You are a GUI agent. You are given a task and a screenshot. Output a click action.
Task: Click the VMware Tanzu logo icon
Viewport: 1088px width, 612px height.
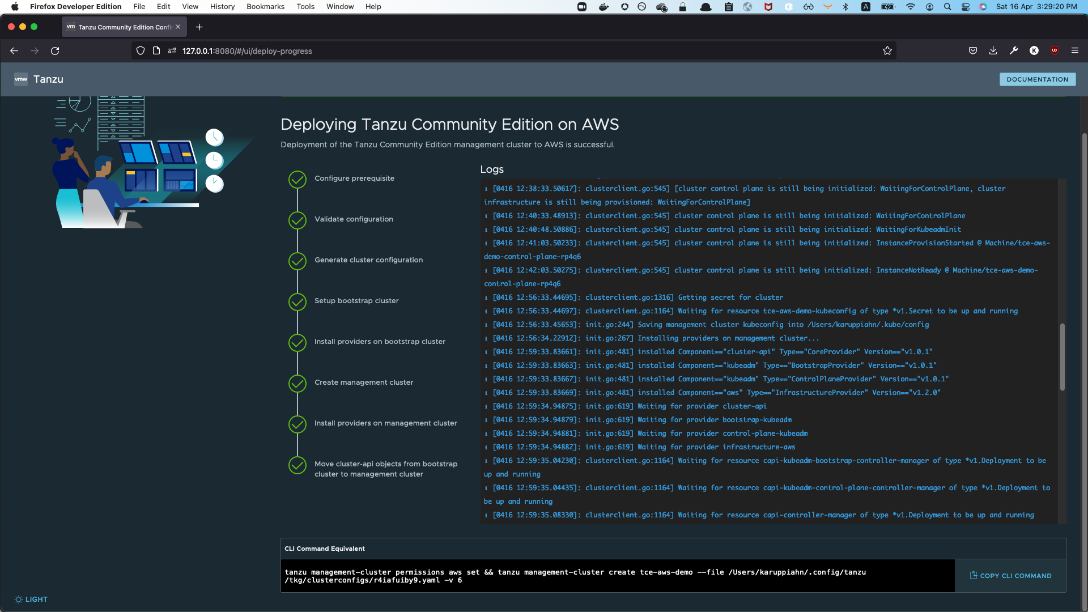21,79
